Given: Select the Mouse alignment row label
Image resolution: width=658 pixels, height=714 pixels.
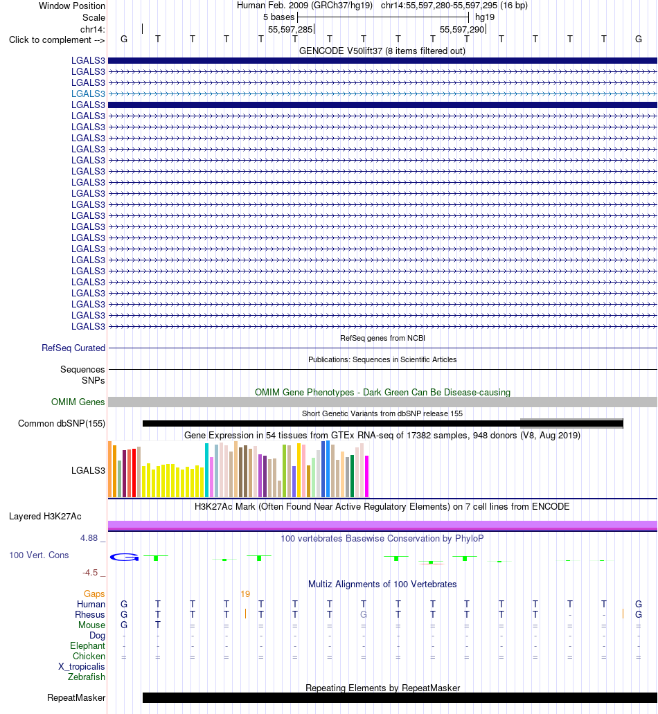Looking at the screenshot, I should (91, 625).
